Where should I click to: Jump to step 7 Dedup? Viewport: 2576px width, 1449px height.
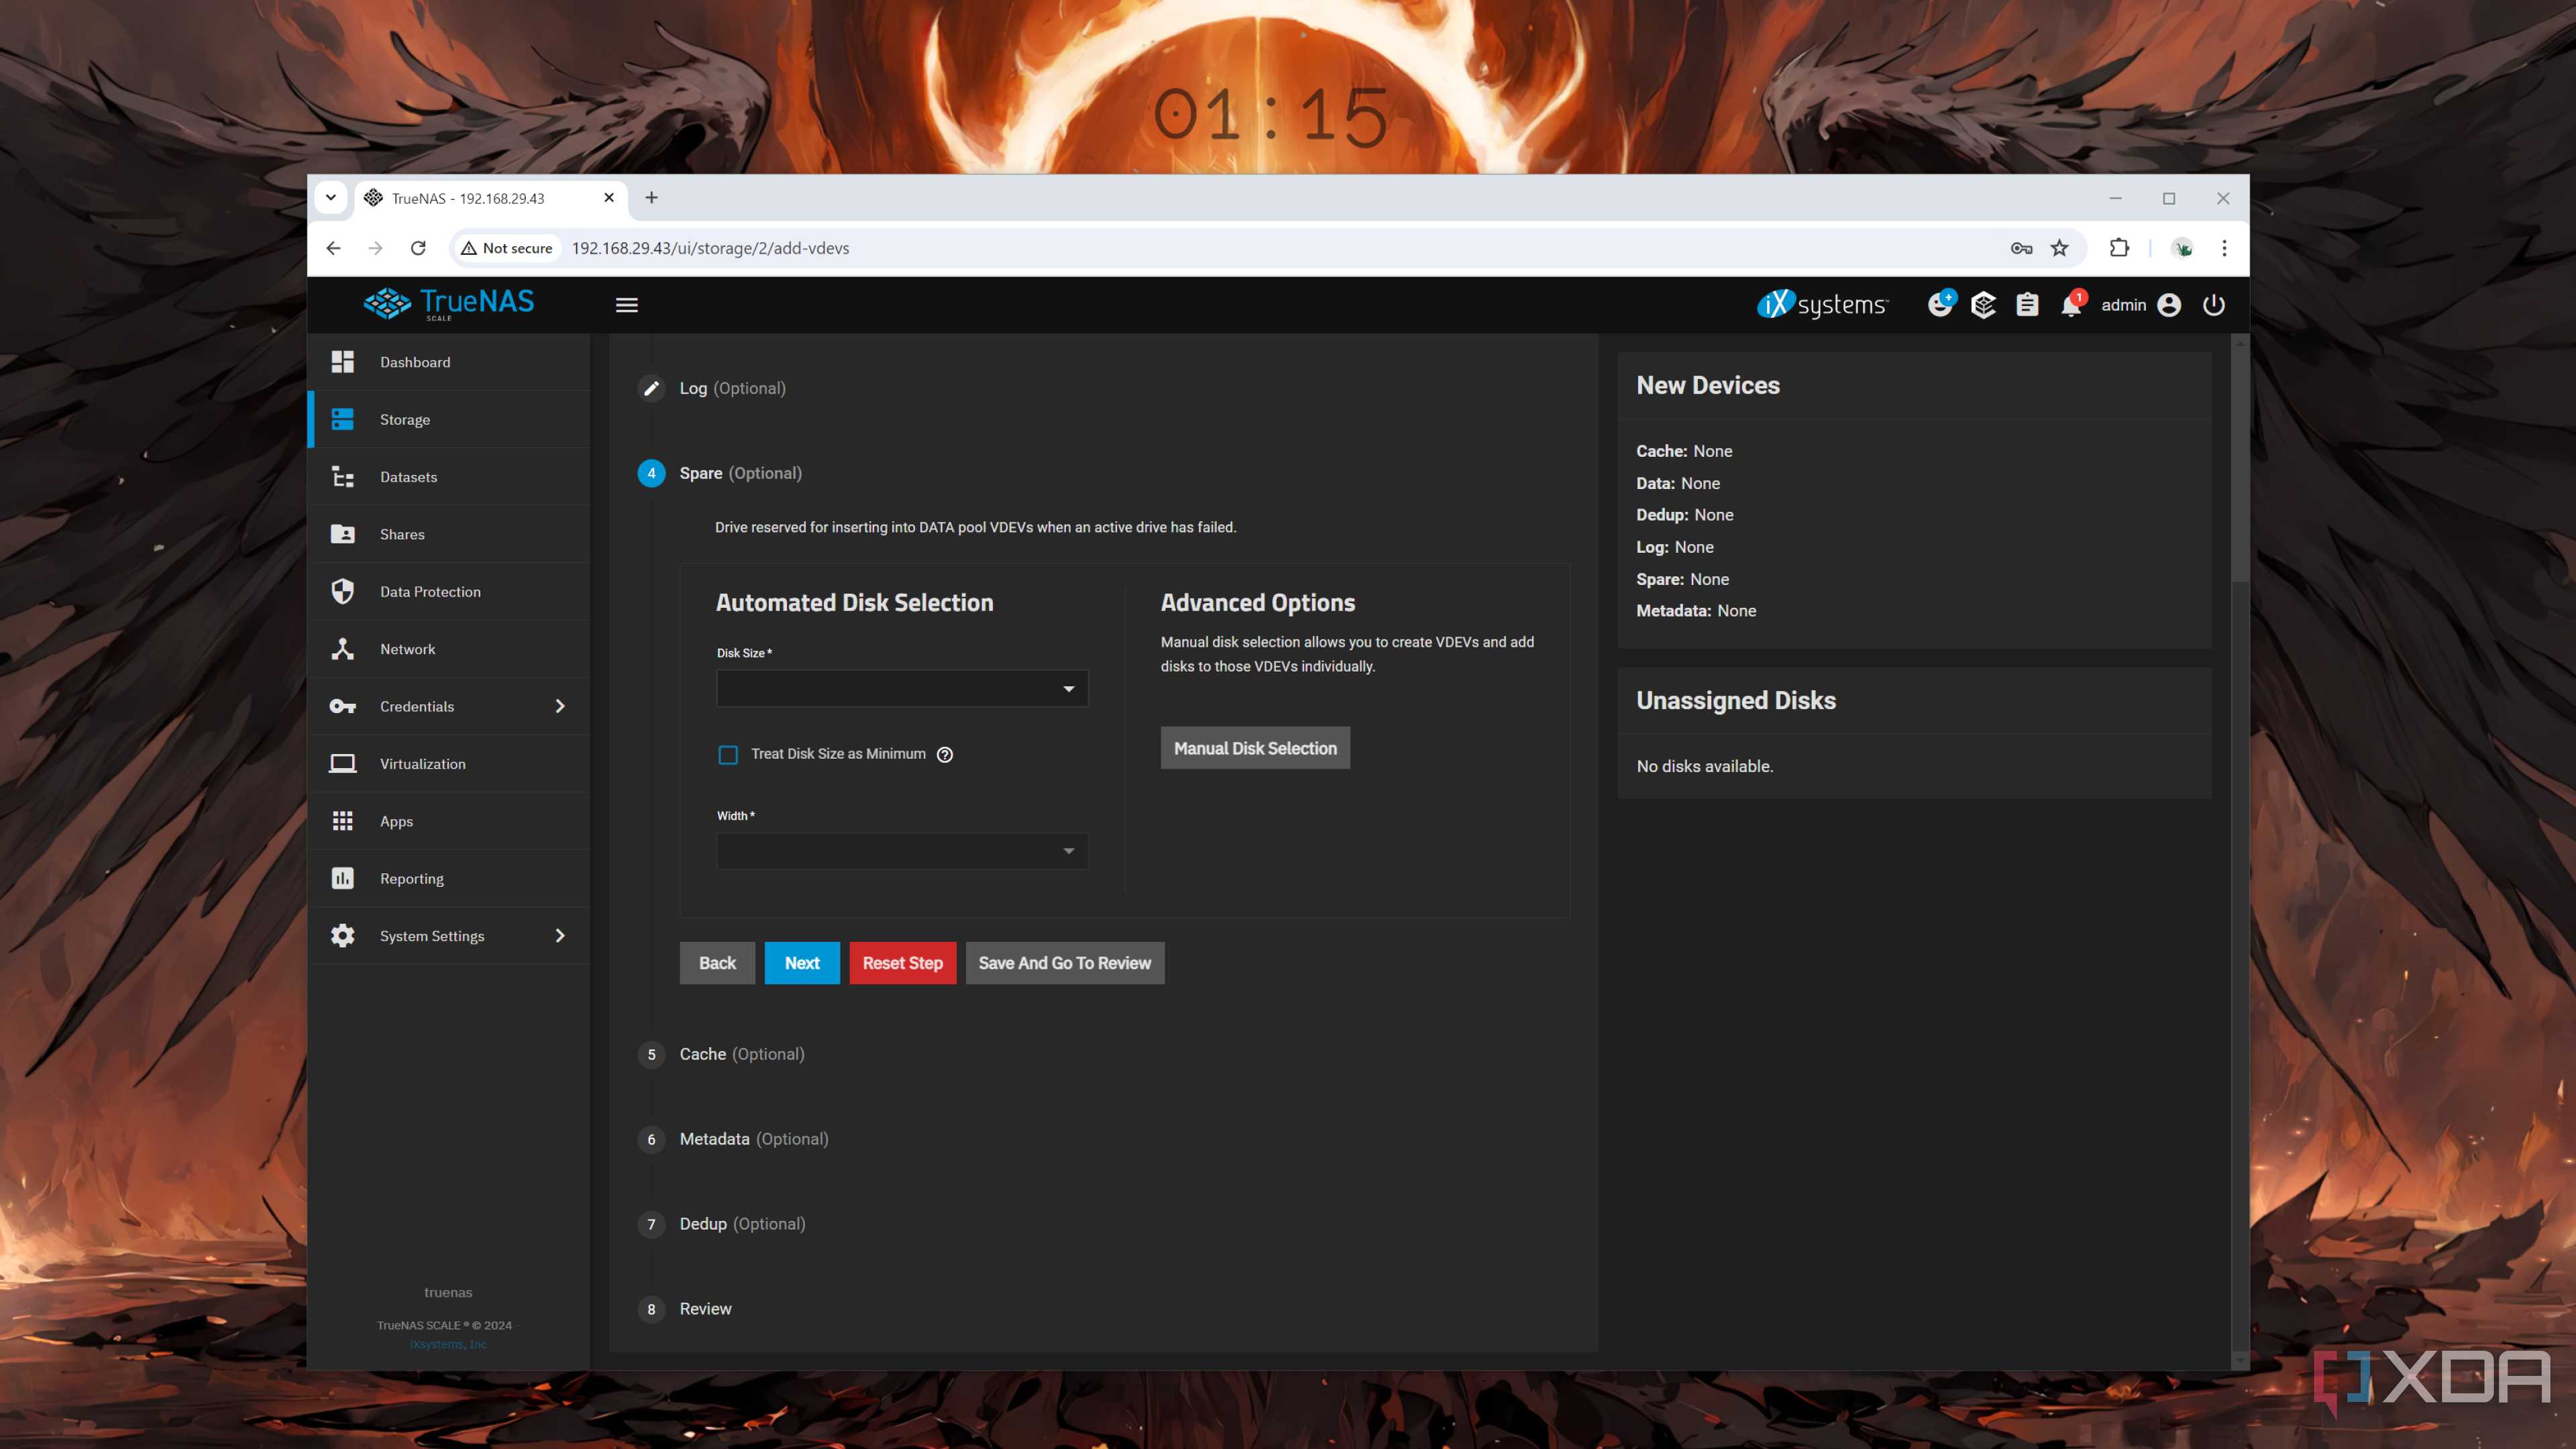[722, 1224]
